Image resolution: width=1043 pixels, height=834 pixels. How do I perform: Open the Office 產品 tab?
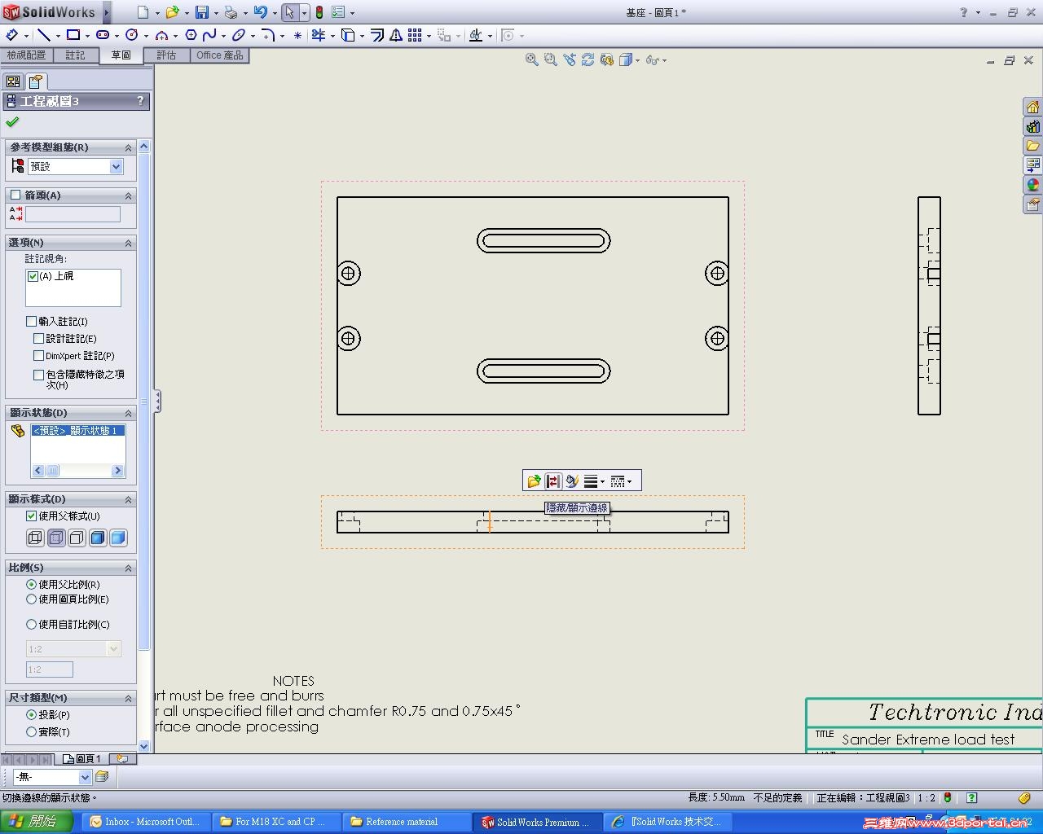coord(219,55)
